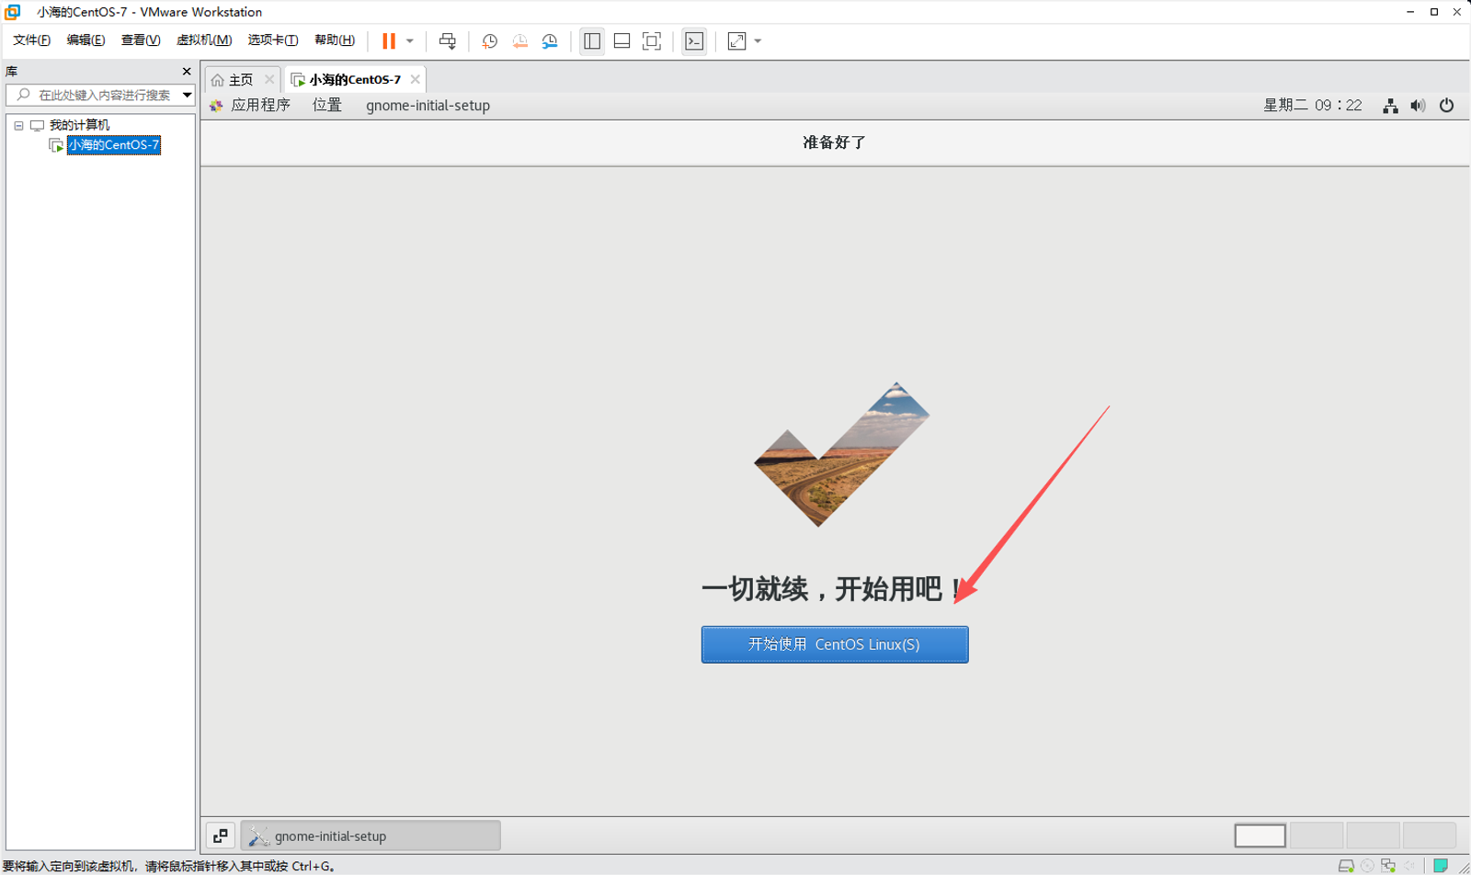This screenshot has width=1471, height=875.
Task: Click the VMware Workstation title bar logo
Action: click(x=13, y=12)
